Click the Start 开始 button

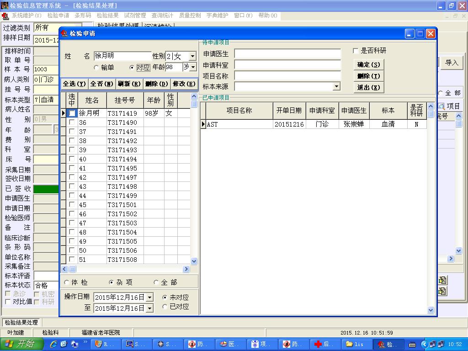(21, 344)
